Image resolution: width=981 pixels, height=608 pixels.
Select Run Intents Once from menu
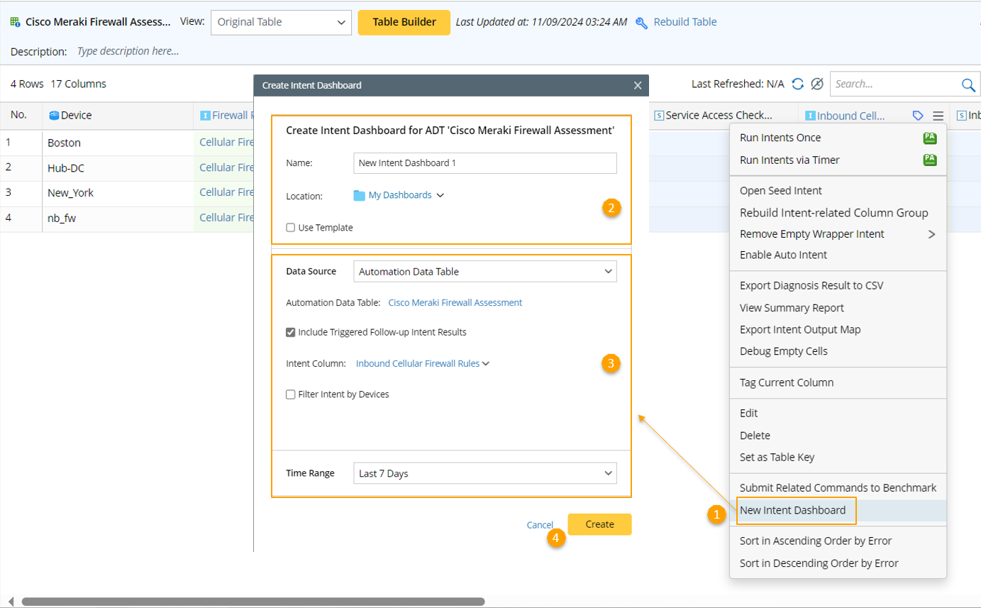(780, 138)
